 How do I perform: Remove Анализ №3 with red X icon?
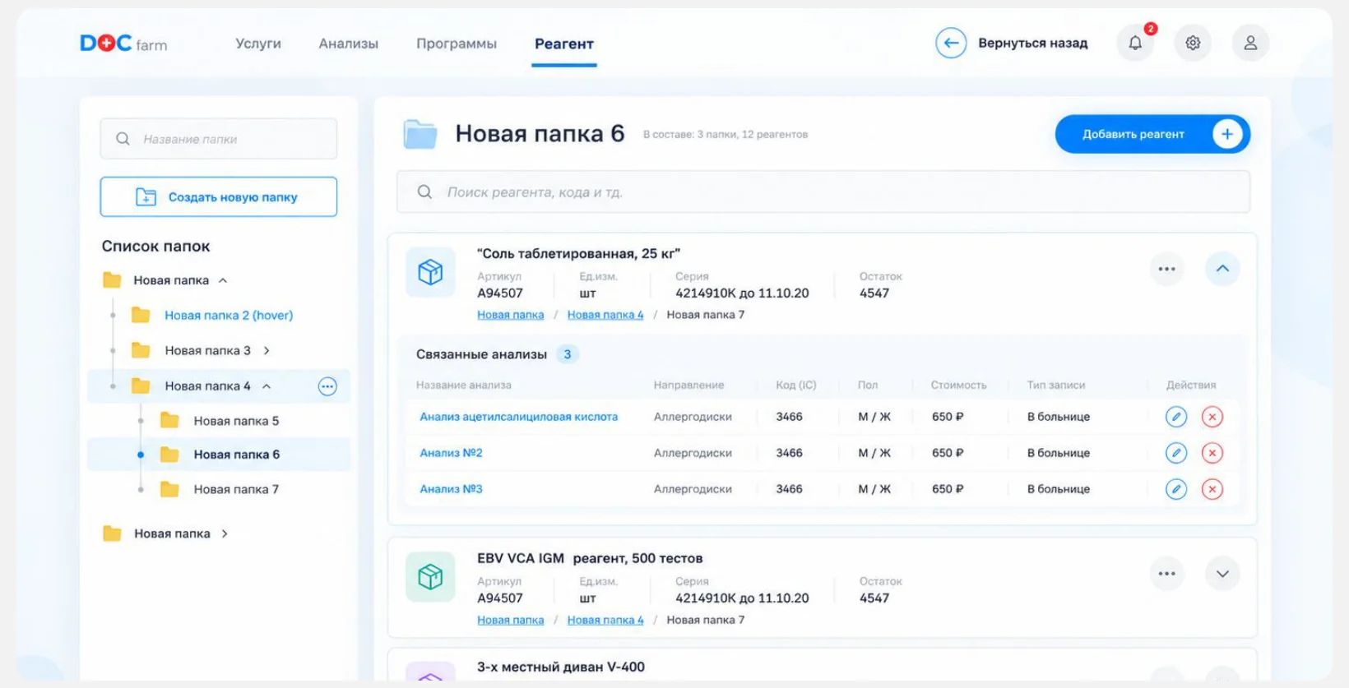(1212, 489)
